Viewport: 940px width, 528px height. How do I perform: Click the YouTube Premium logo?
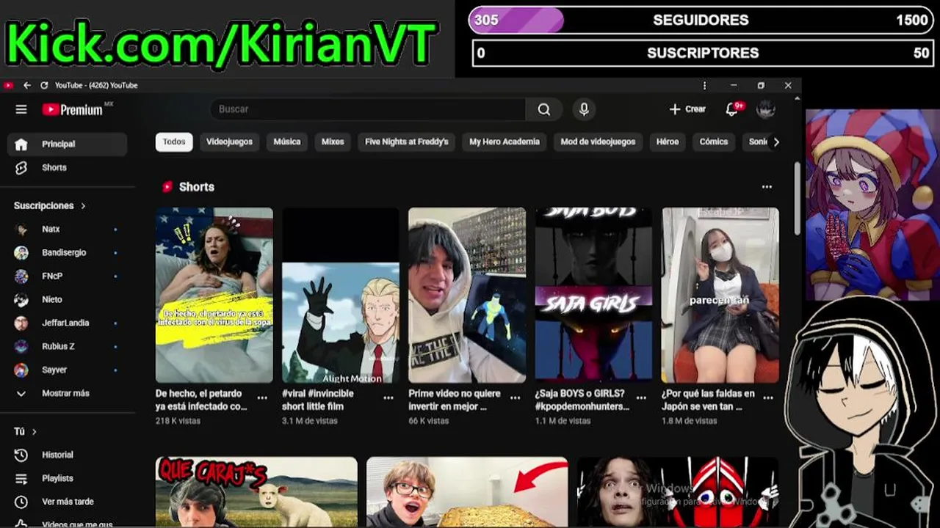76,109
